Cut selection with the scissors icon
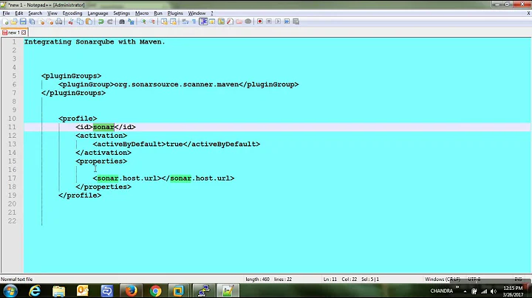Viewport: 532px width, 298px height. 71,21
